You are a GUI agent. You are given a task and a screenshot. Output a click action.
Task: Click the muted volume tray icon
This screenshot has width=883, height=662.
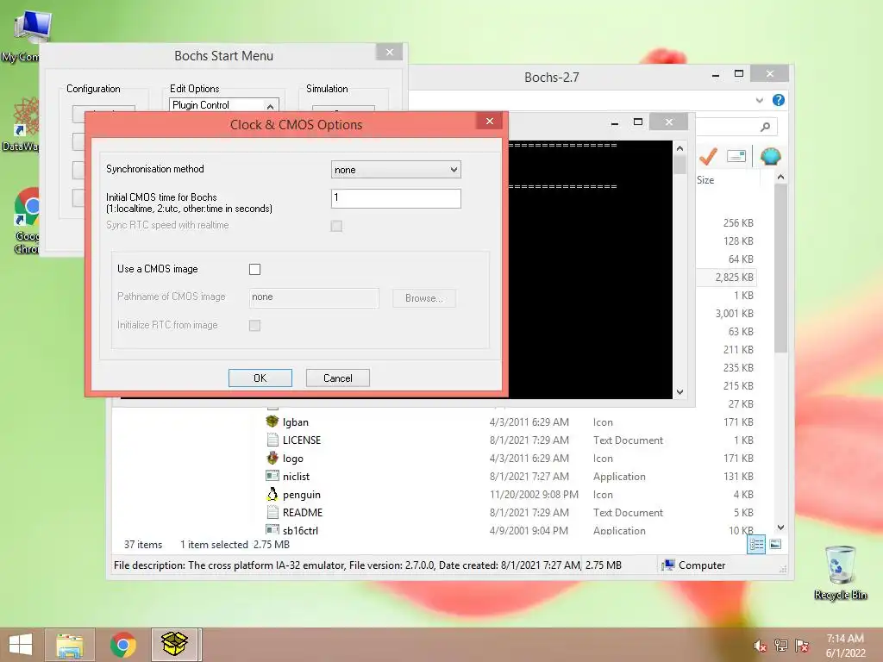760,646
